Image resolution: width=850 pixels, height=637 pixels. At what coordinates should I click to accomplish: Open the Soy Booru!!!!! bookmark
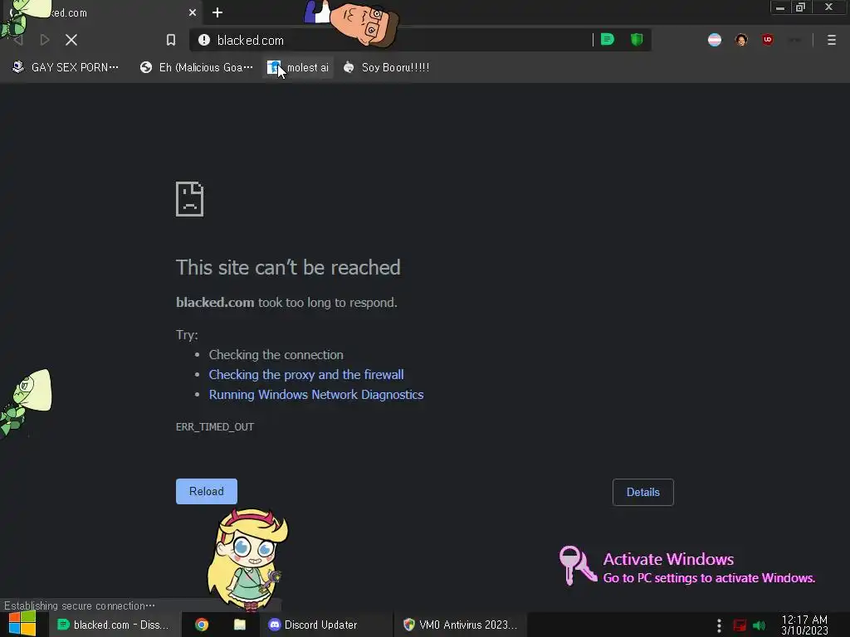coord(386,67)
